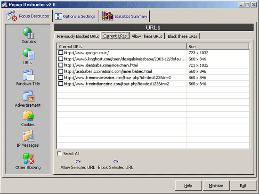
Task: Click the Allow Selected URL arrow icon
Action: pyautogui.click(x=78, y=161)
